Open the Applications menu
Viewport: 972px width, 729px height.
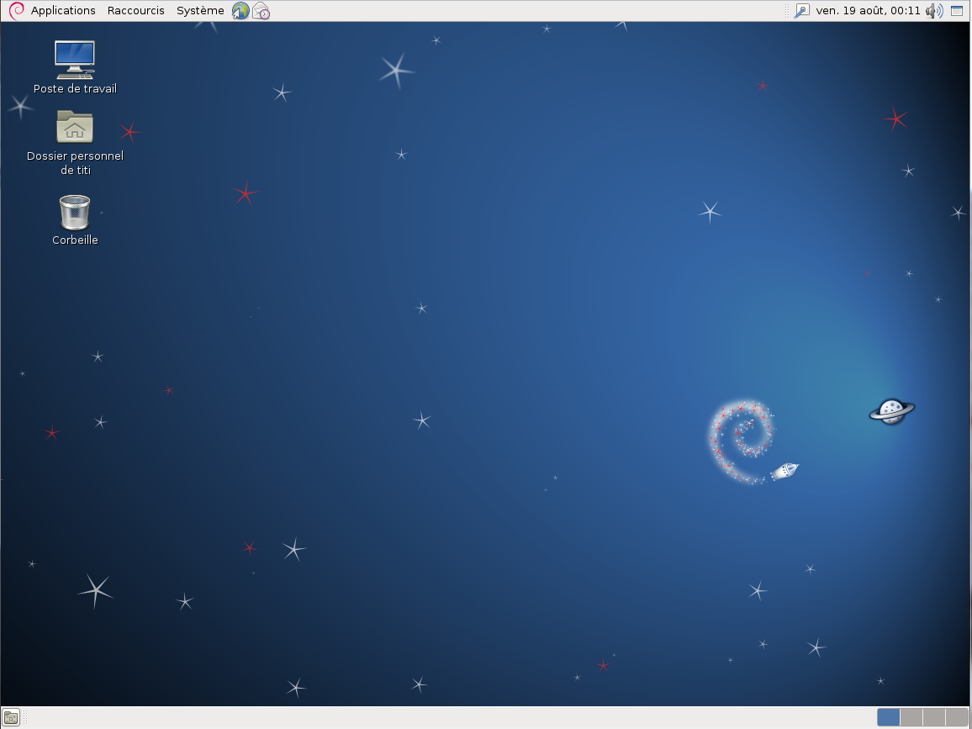[62, 11]
